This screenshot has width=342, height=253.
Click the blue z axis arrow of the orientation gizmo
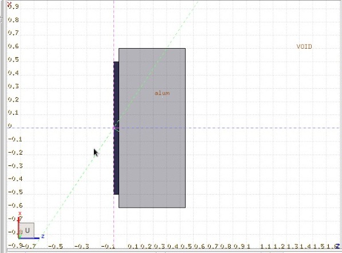coord(29,238)
